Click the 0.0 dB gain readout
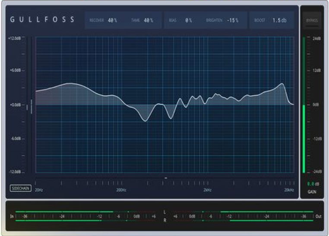Screen dimensions: 329x236 click(313, 184)
